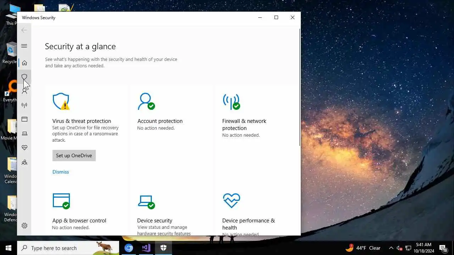Click the Virus & threat protection warning shield tile icon
The height and width of the screenshot is (255, 454).
61,101
